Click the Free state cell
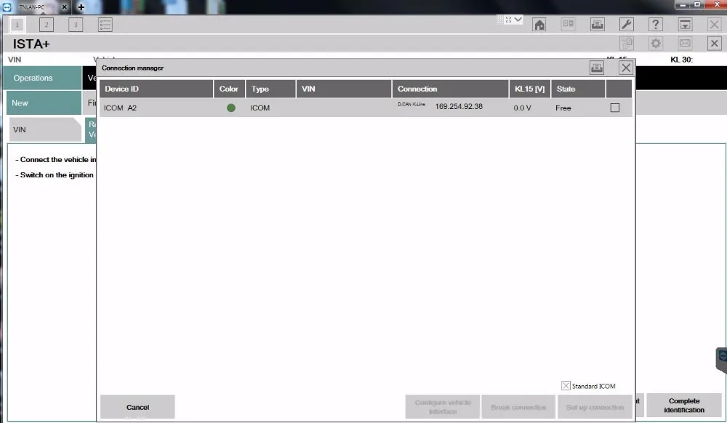727x423 pixels. [563, 108]
